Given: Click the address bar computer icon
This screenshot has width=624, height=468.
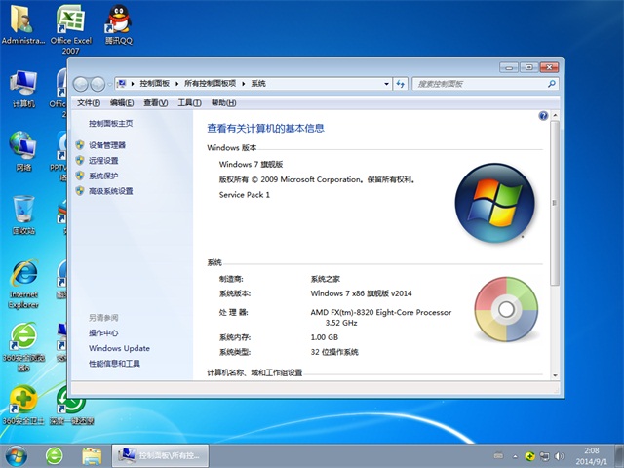Looking at the screenshot, I should [122, 84].
